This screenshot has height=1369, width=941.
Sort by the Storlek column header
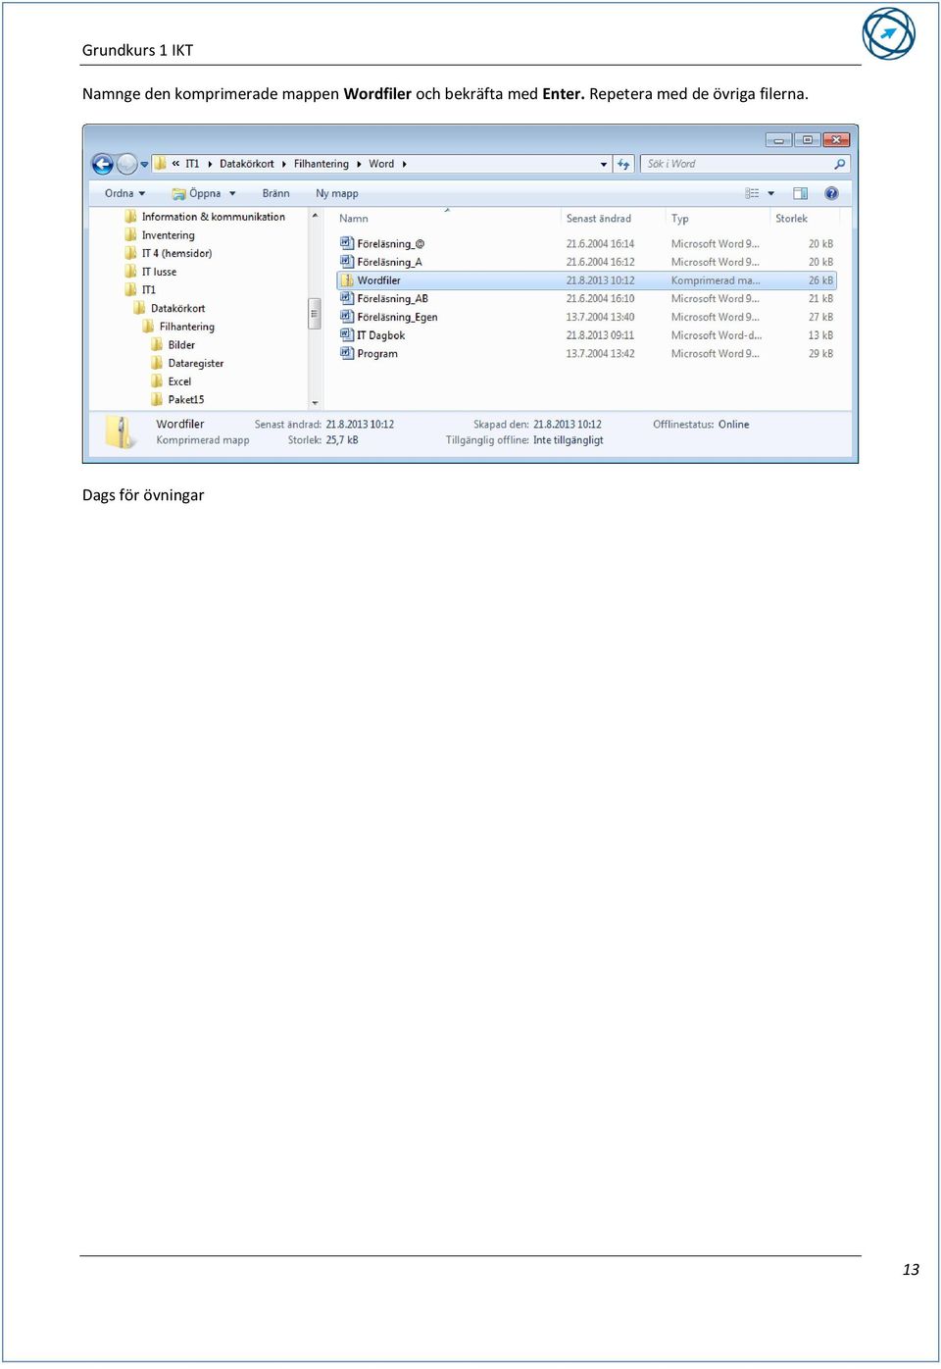coord(791,219)
